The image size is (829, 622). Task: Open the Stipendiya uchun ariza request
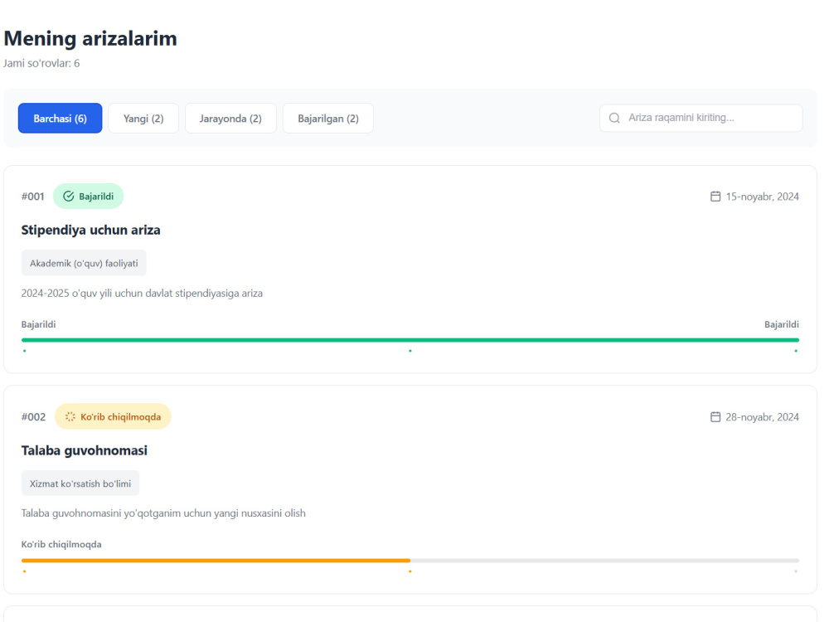click(90, 230)
